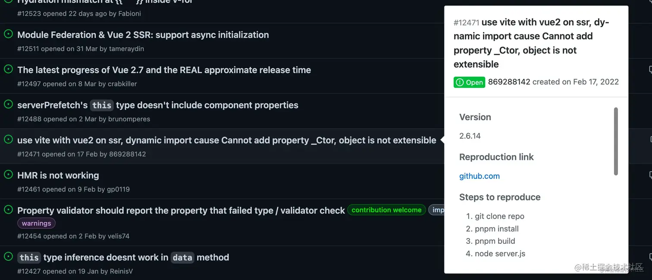Open serverPrefetch's this type issue
This screenshot has height=280, width=652.
pyautogui.click(x=158, y=105)
